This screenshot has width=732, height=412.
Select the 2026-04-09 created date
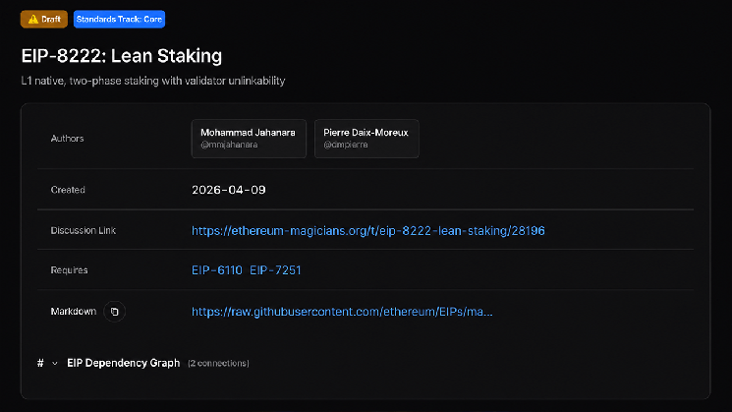point(229,190)
